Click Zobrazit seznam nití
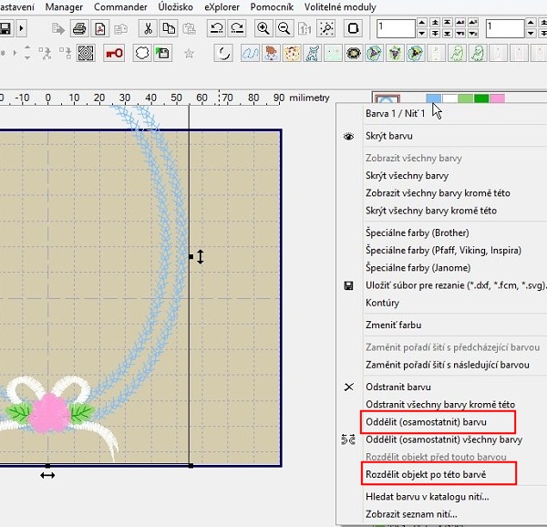Image resolution: width=547 pixels, height=527 pixels. pos(411,514)
